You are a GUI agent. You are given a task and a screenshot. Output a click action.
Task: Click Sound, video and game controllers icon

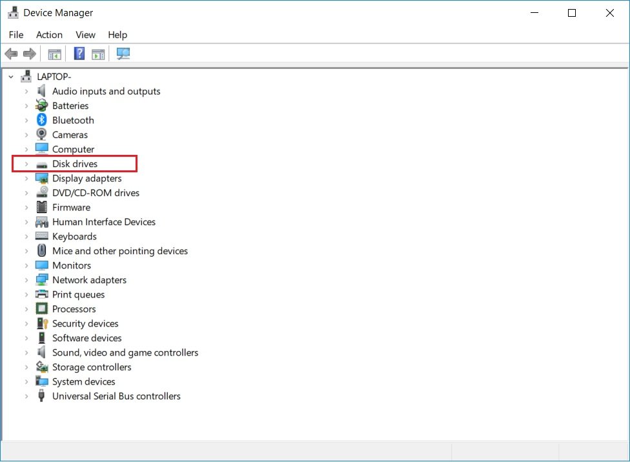[41, 352]
